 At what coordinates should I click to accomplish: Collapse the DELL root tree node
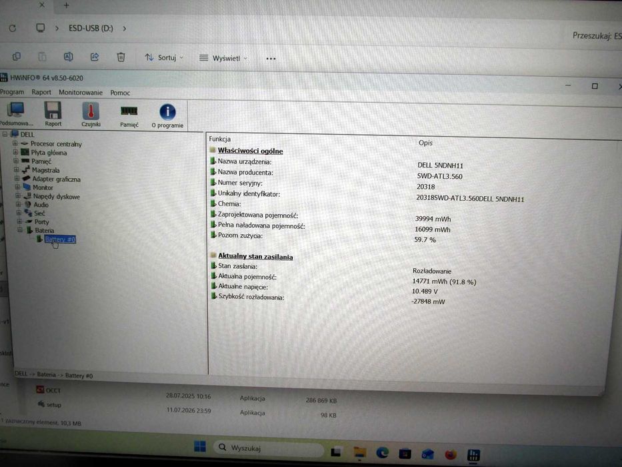tap(5, 134)
